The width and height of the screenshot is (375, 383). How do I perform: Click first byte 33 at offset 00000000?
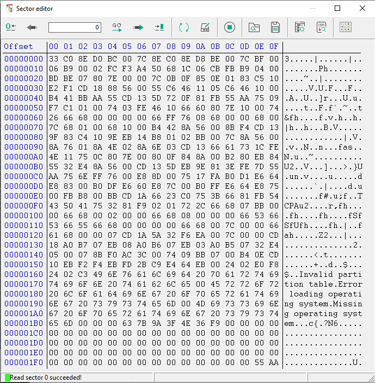pos(53,59)
